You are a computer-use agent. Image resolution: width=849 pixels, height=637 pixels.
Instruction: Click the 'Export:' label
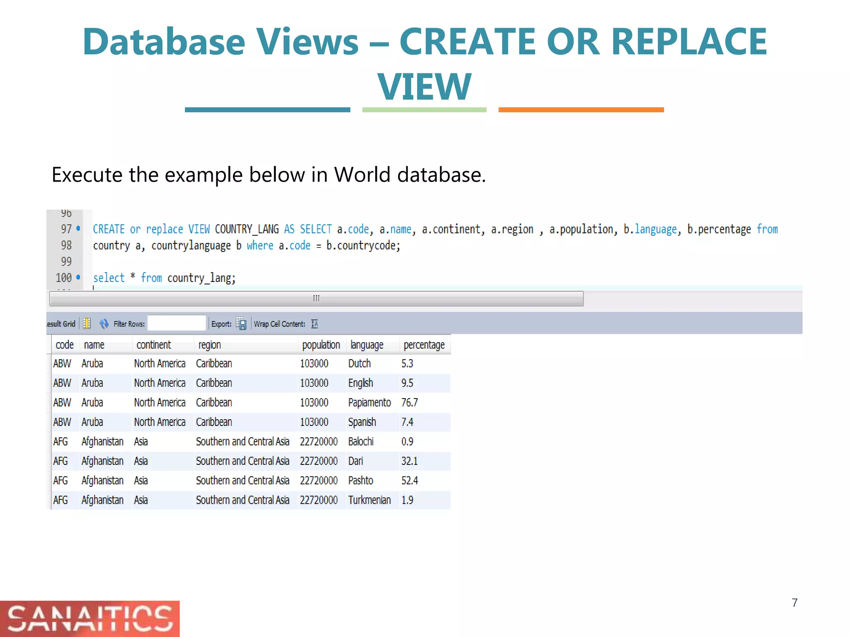(221, 324)
